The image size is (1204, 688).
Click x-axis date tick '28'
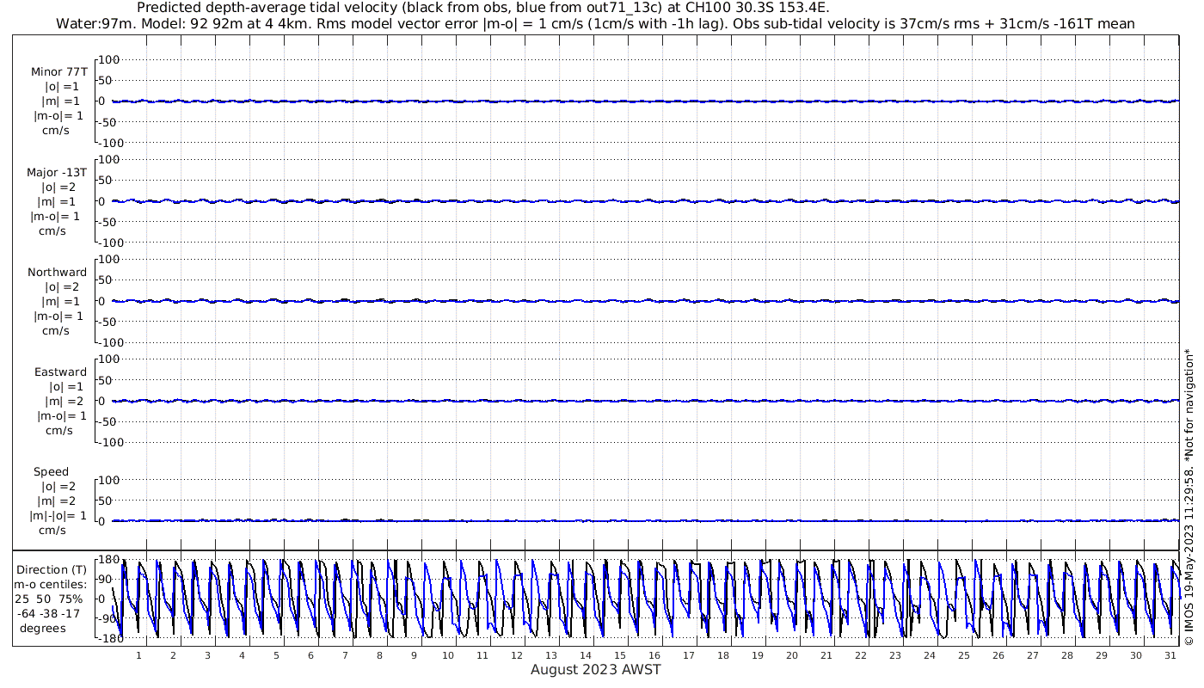point(1067,655)
